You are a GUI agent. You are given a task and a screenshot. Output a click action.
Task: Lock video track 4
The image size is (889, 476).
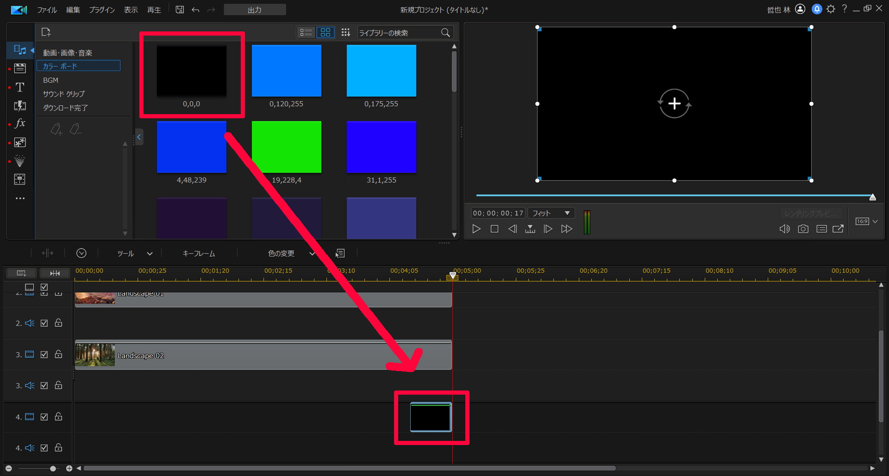[x=58, y=416]
